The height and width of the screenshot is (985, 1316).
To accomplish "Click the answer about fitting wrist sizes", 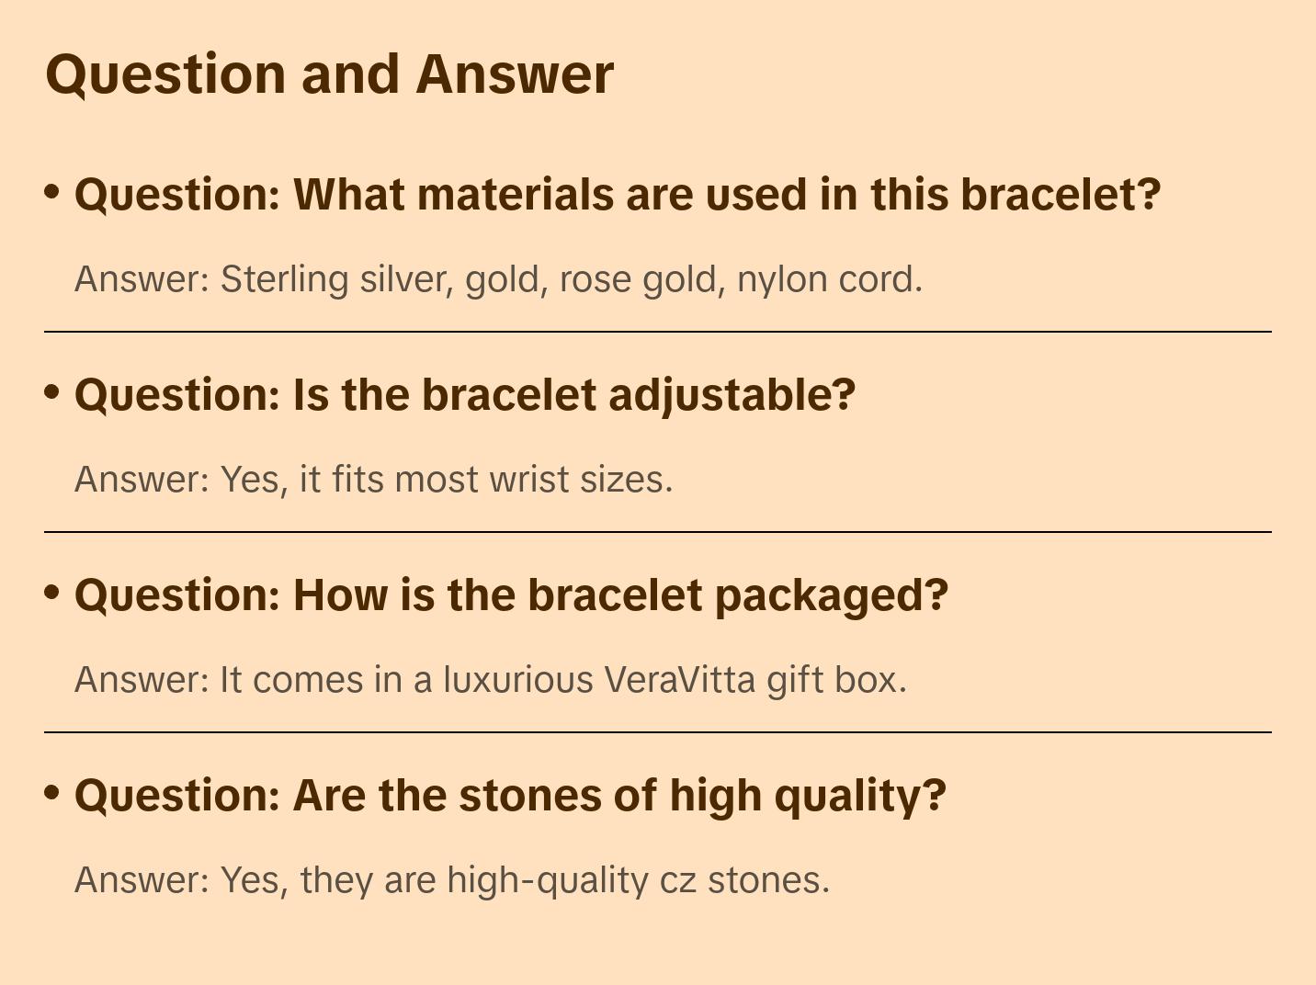I will [374, 480].
